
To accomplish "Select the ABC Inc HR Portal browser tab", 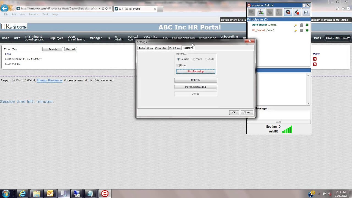I will click(135, 9).
